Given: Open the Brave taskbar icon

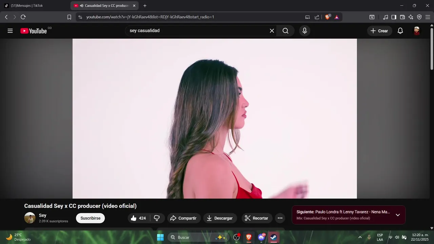Looking at the screenshot, I should pyautogui.click(x=249, y=237).
